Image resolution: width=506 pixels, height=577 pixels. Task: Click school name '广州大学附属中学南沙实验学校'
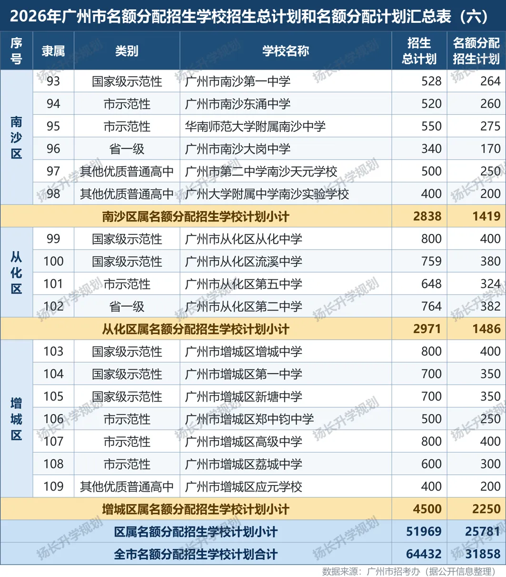tap(267, 193)
